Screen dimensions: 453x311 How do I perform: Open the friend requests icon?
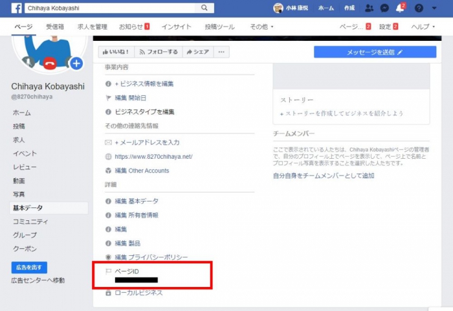[369, 8]
